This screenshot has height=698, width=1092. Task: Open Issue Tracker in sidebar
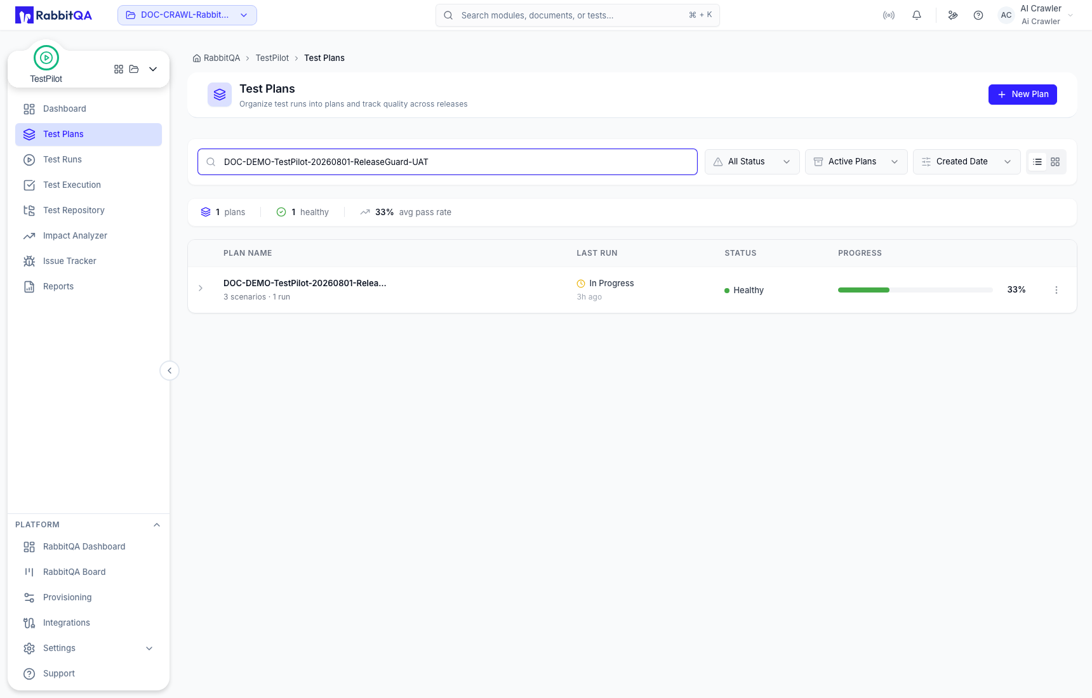point(88,261)
